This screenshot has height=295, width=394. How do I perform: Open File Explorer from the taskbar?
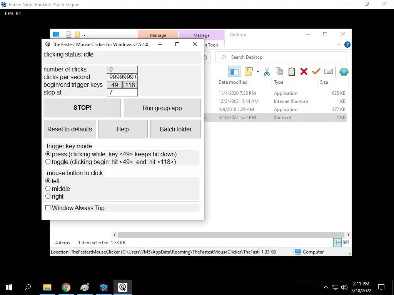point(47,287)
